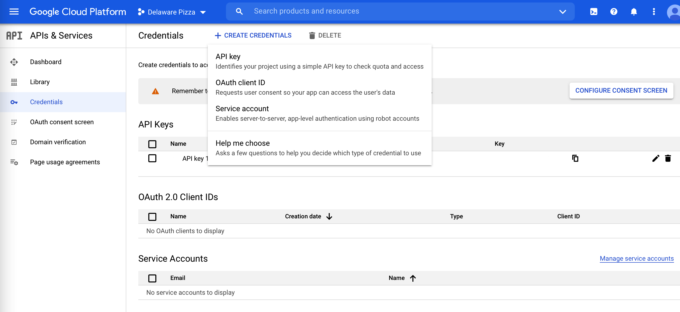Image resolution: width=680 pixels, height=312 pixels.
Task: Open Domain verification in sidebar
Action: coord(63,142)
